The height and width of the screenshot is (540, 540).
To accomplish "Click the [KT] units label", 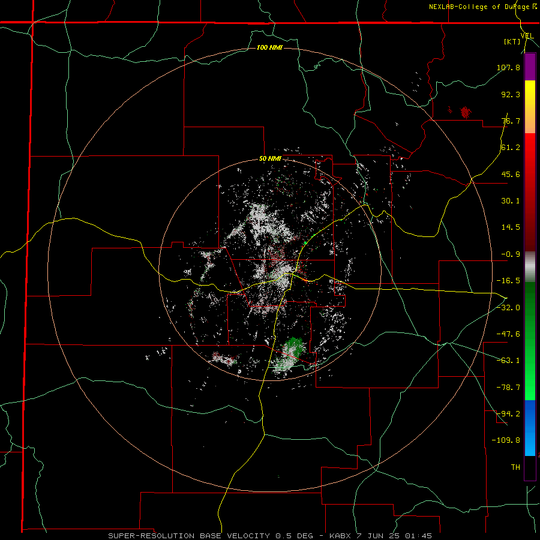I will click(x=512, y=41).
